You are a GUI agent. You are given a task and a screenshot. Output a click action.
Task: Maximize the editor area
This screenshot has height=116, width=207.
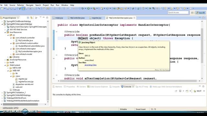203,18
